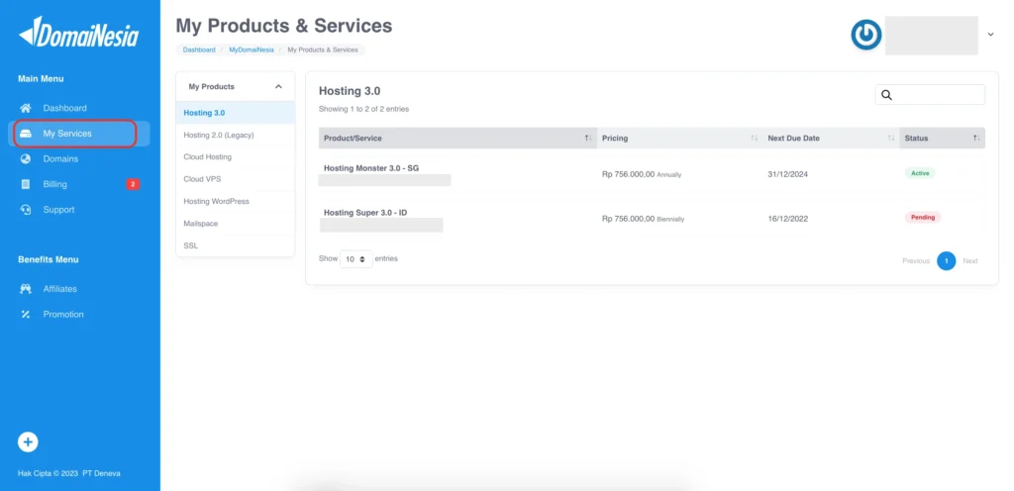Open My Services in main menu
Screen dimensions: 1014x491
tap(79, 134)
